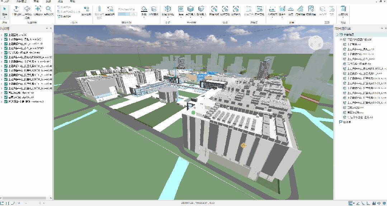Toggle the last row checkbox in left tree
The height and width of the screenshot is (206, 387).
tap(6, 101)
